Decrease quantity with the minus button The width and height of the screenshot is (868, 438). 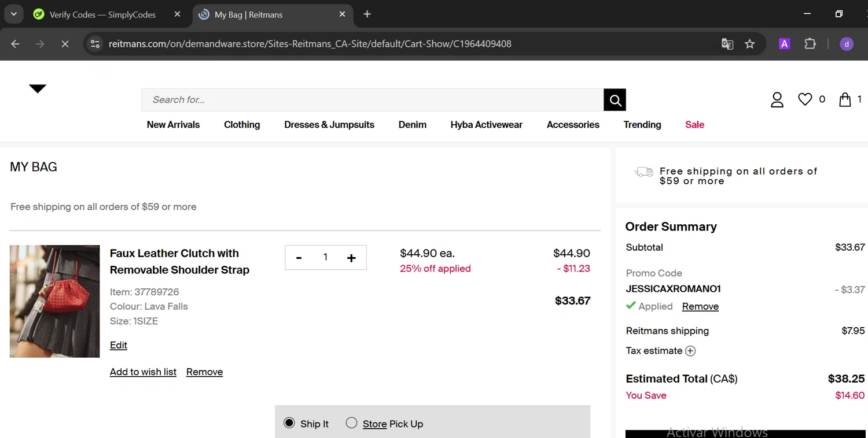click(299, 258)
